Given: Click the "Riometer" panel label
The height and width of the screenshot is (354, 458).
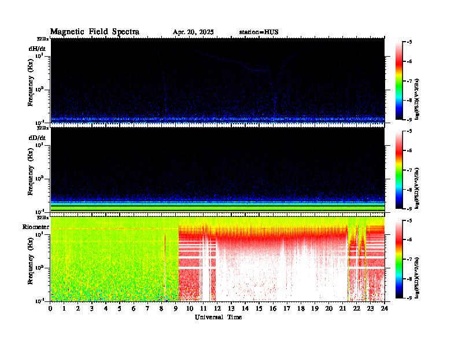Looking at the screenshot, I should click(x=36, y=227).
